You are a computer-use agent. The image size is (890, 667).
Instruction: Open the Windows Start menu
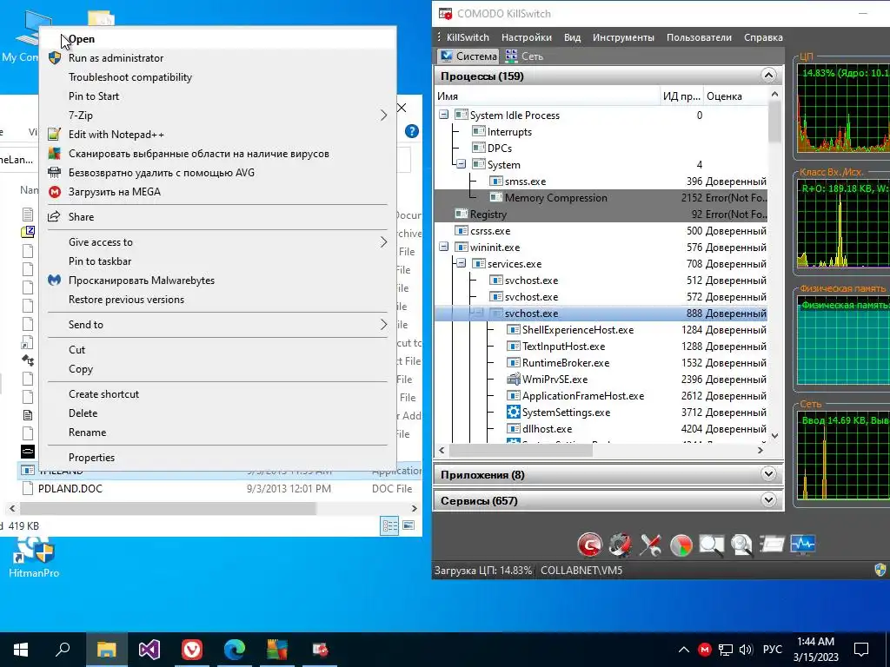(21, 650)
